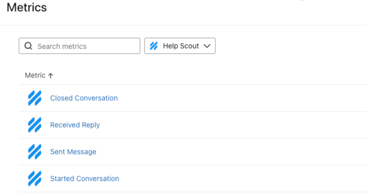Image resolution: width=367 pixels, height=195 pixels.
Task: Click the sort arrow next to Metric
Action: coord(51,75)
